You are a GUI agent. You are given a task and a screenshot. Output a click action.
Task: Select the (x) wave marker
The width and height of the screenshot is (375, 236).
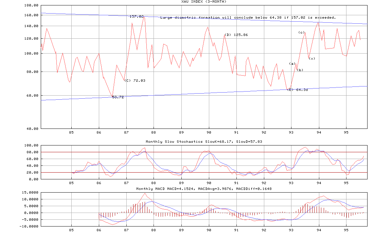[x=312, y=59]
